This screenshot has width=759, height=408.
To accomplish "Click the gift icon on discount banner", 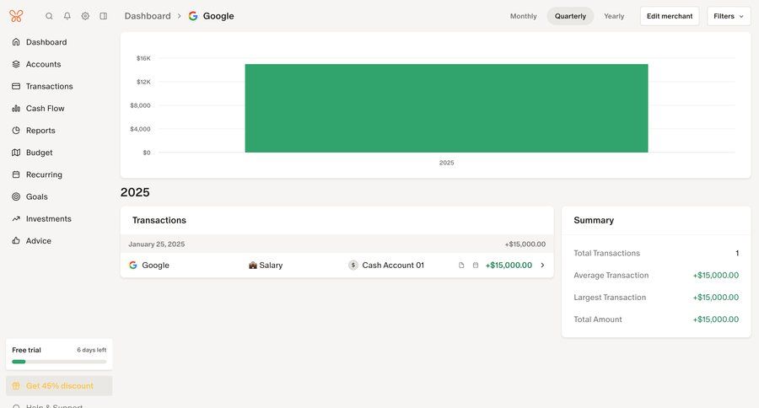I will coord(16,386).
